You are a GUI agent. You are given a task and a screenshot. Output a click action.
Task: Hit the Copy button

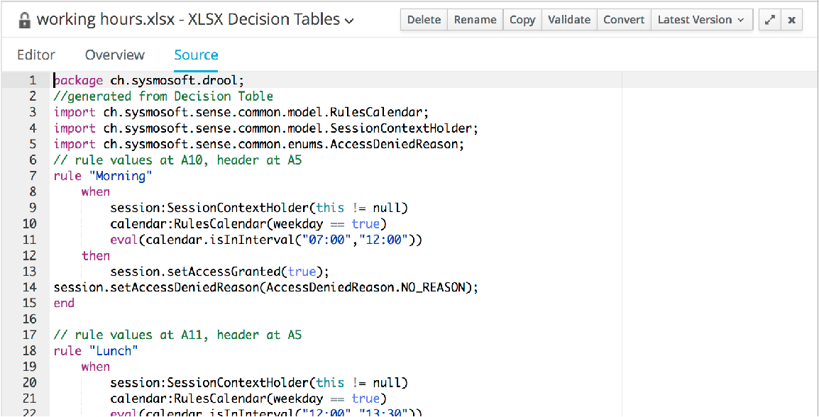pyautogui.click(x=522, y=20)
